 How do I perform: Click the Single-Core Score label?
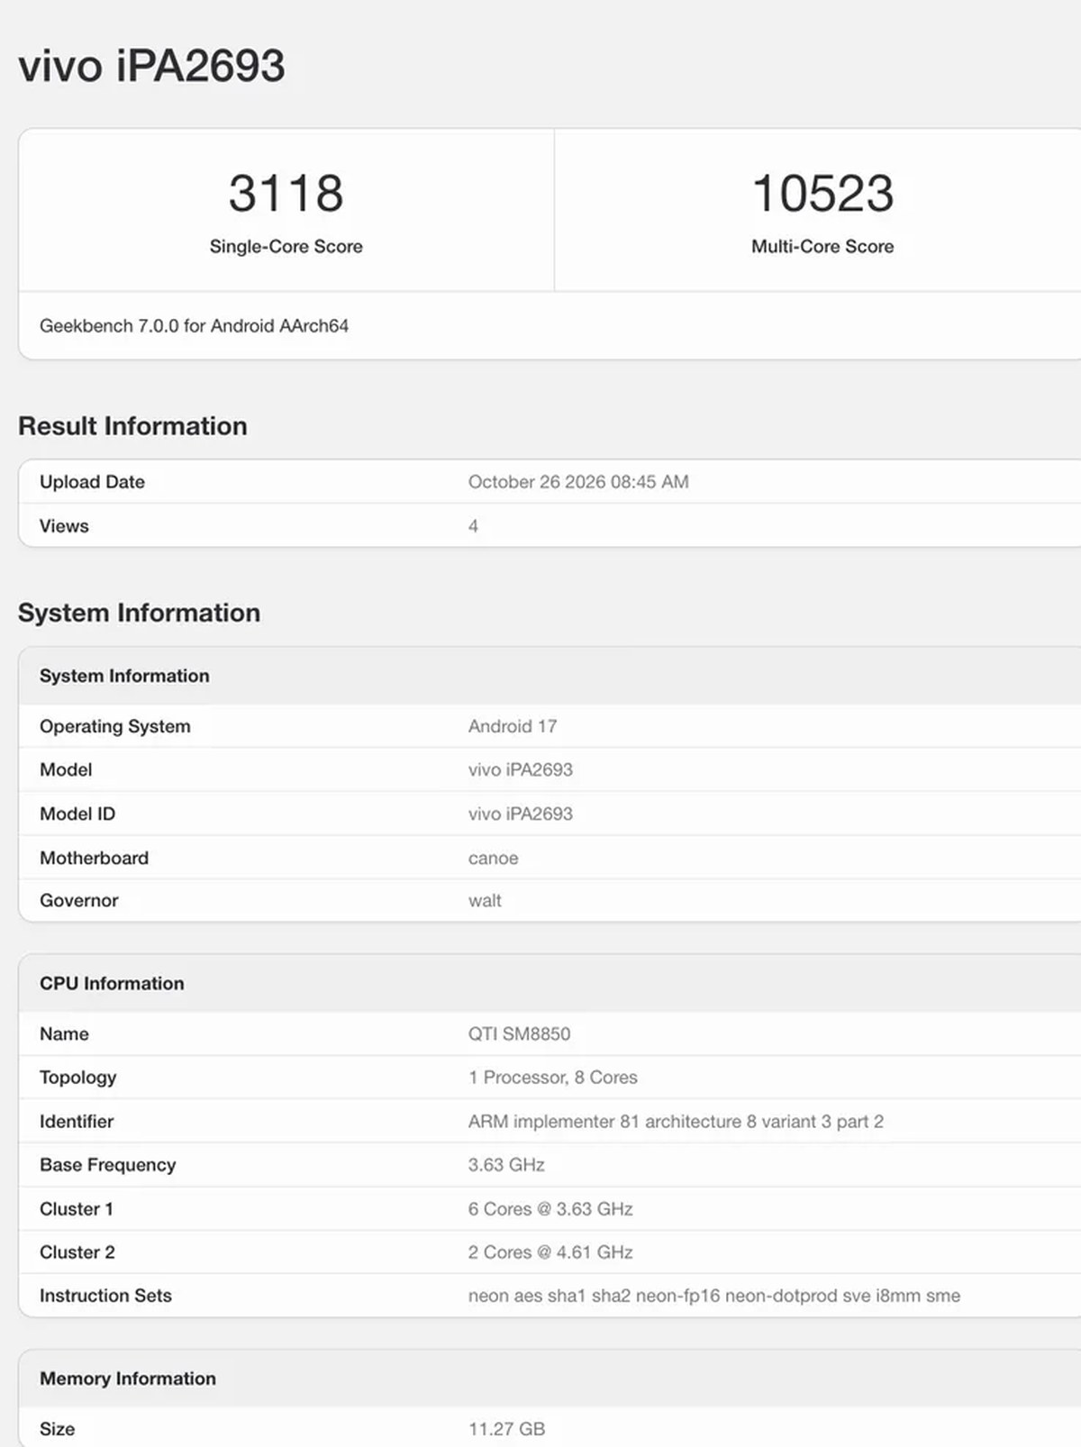286,246
